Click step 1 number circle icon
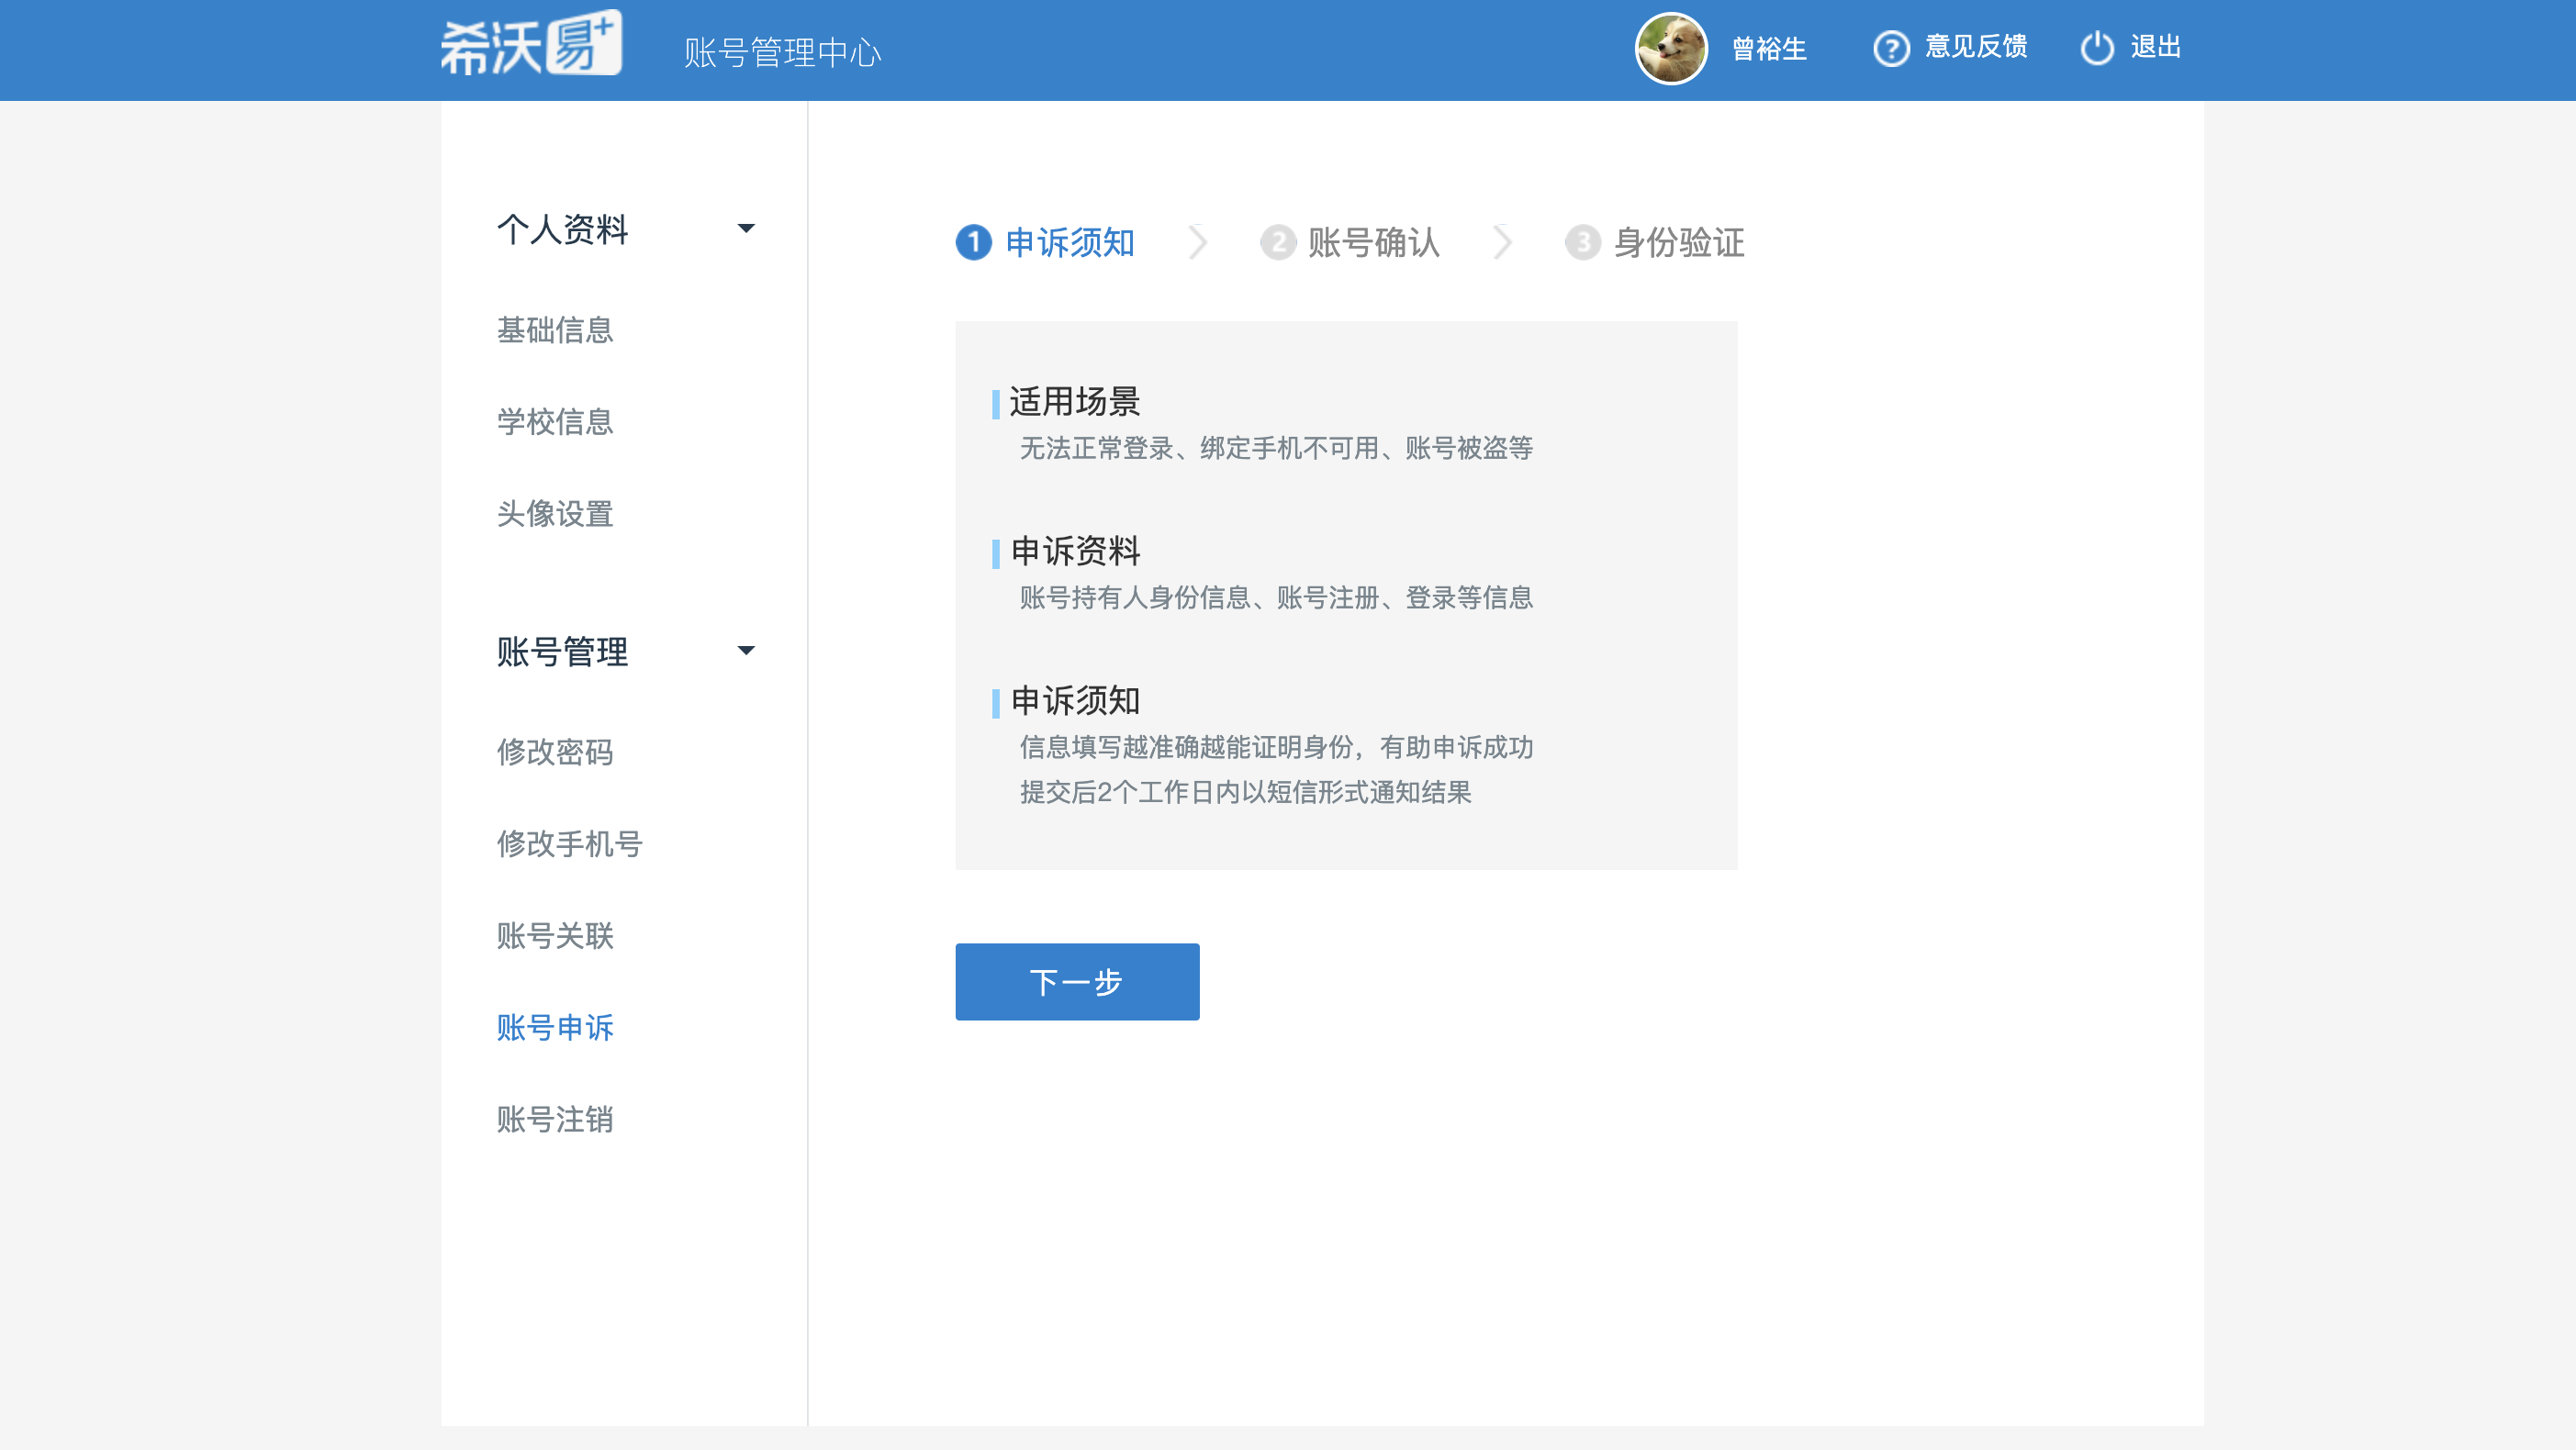 973,242
